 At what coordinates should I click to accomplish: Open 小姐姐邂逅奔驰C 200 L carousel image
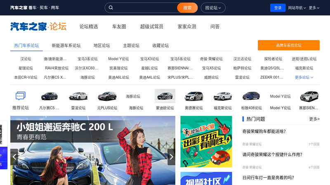[92, 150]
